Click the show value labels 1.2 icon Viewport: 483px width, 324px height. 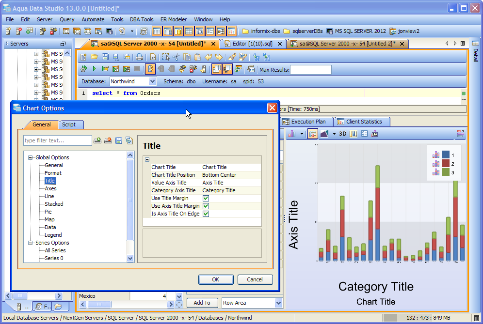[375, 134]
